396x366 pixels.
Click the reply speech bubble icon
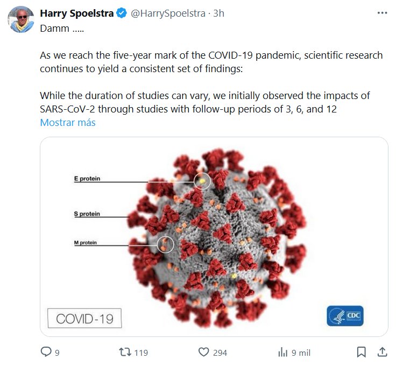point(46,352)
